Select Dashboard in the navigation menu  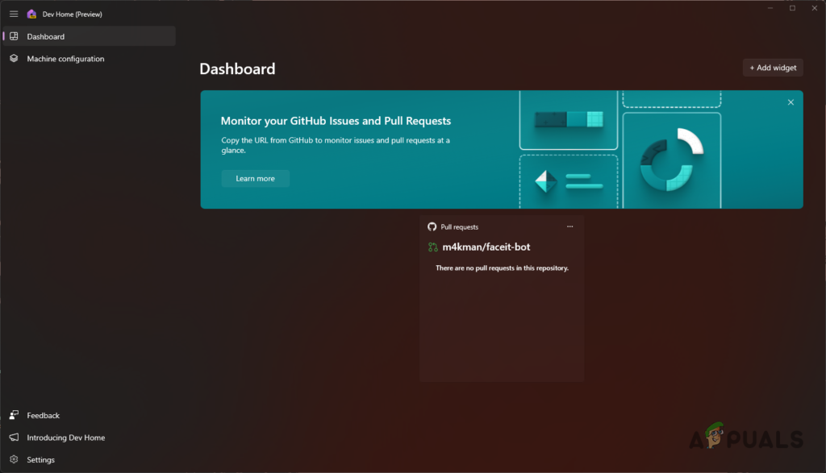click(x=46, y=35)
